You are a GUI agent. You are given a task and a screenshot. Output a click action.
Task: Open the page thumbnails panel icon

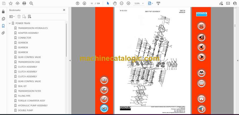[x=3, y=19]
